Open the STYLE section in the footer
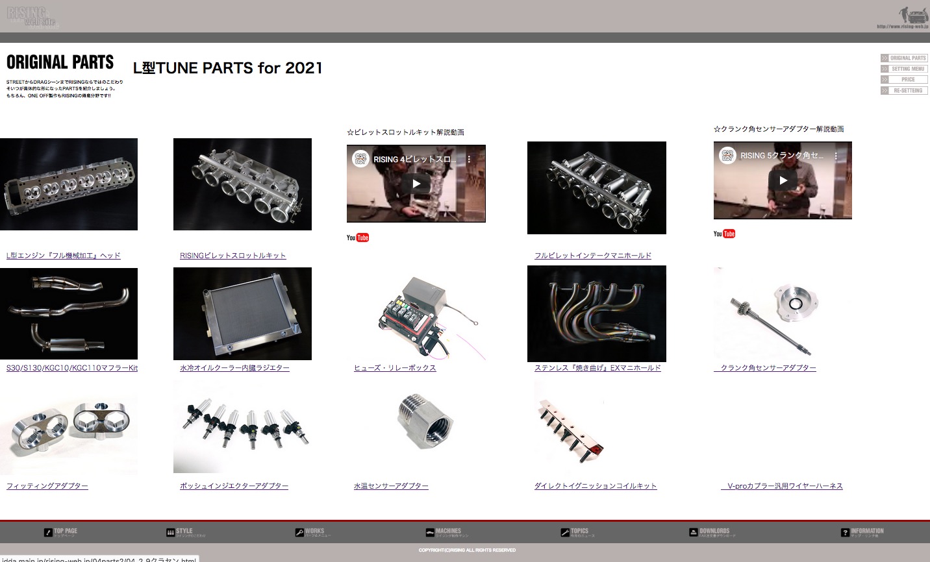The image size is (930, 562). [179, 532]
